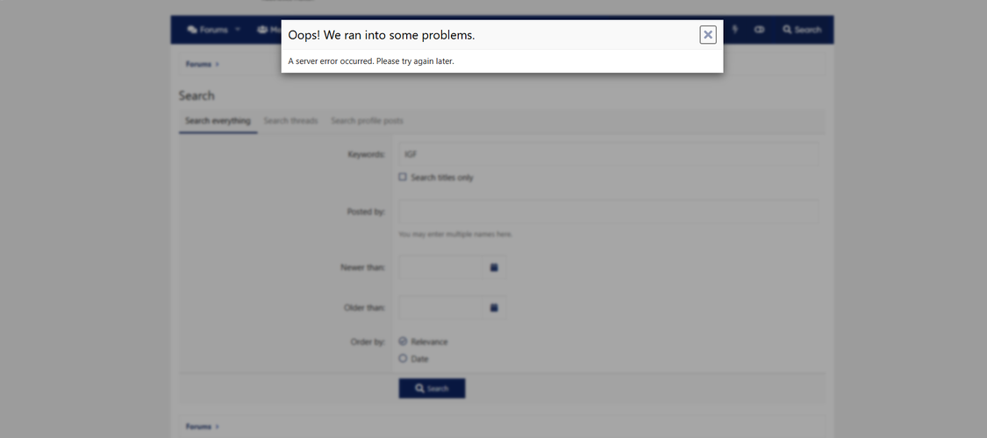Image resolution: width=987 pixels, height=438 pixels.
Task: Close the server error dialog
Action: click(x=707, y=34)
